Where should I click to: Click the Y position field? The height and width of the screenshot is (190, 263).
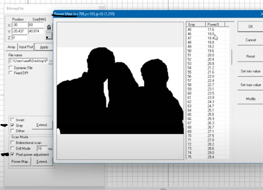(19, 31)
